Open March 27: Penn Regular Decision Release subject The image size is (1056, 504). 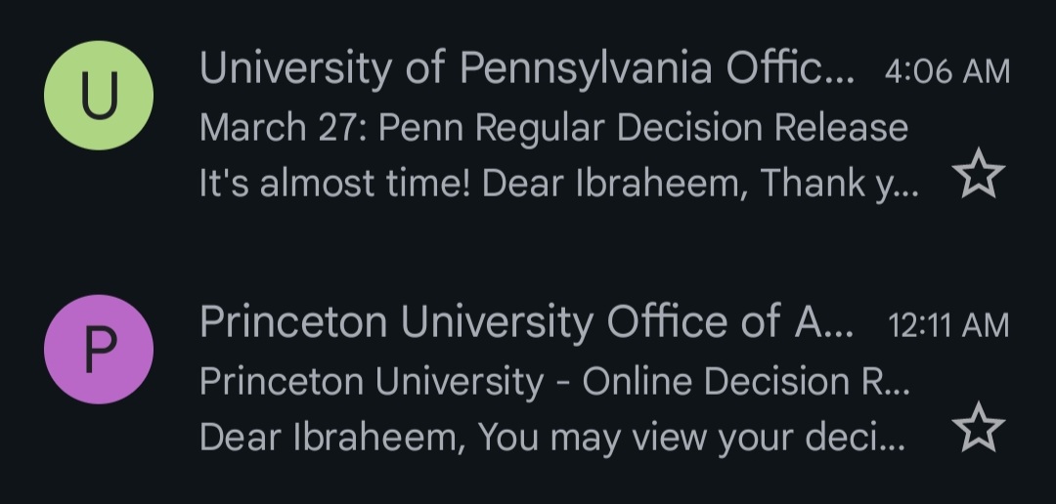553,128
